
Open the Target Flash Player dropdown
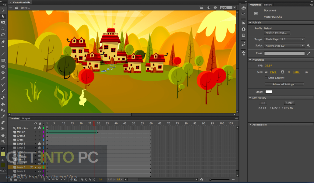[284, 40]
